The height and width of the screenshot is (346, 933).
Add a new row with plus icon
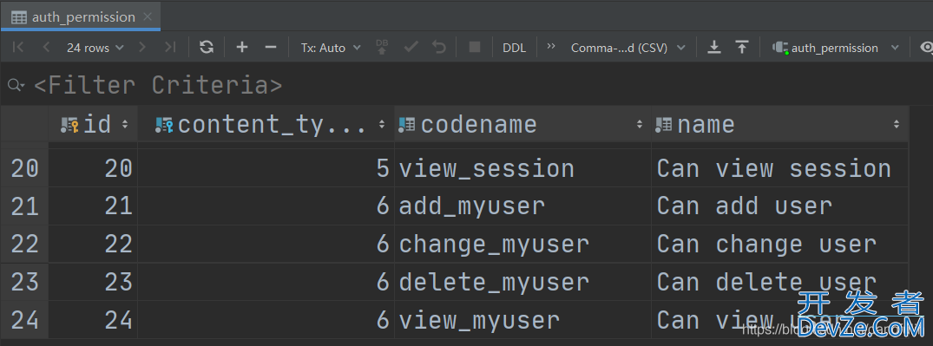241,47
